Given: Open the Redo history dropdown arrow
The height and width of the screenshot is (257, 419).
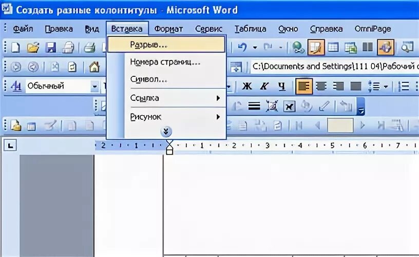Looking at the screenshot, I should tap(280, 48).
